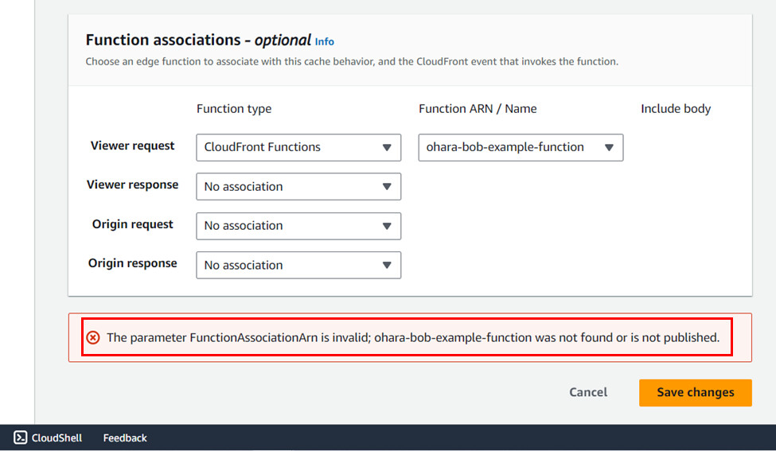Click the CloudShell terminal icon
776x451 pixels.
[x=21, y=437]
